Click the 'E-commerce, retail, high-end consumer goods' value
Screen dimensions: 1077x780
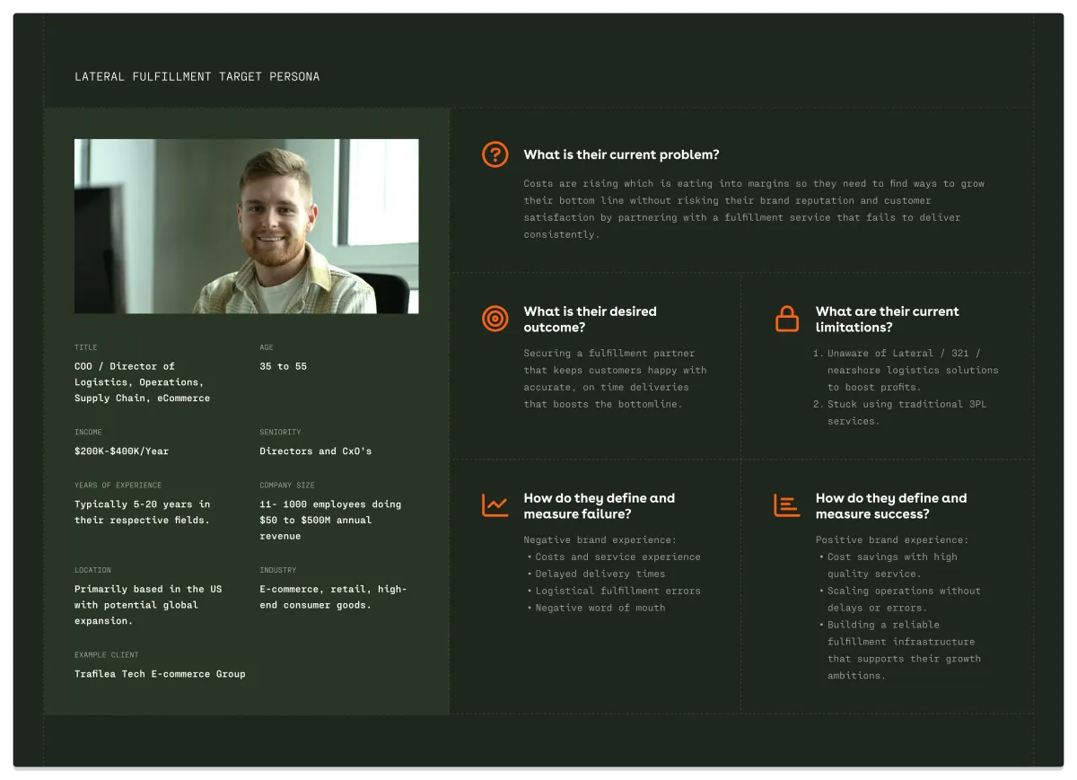tap(333, 597)
